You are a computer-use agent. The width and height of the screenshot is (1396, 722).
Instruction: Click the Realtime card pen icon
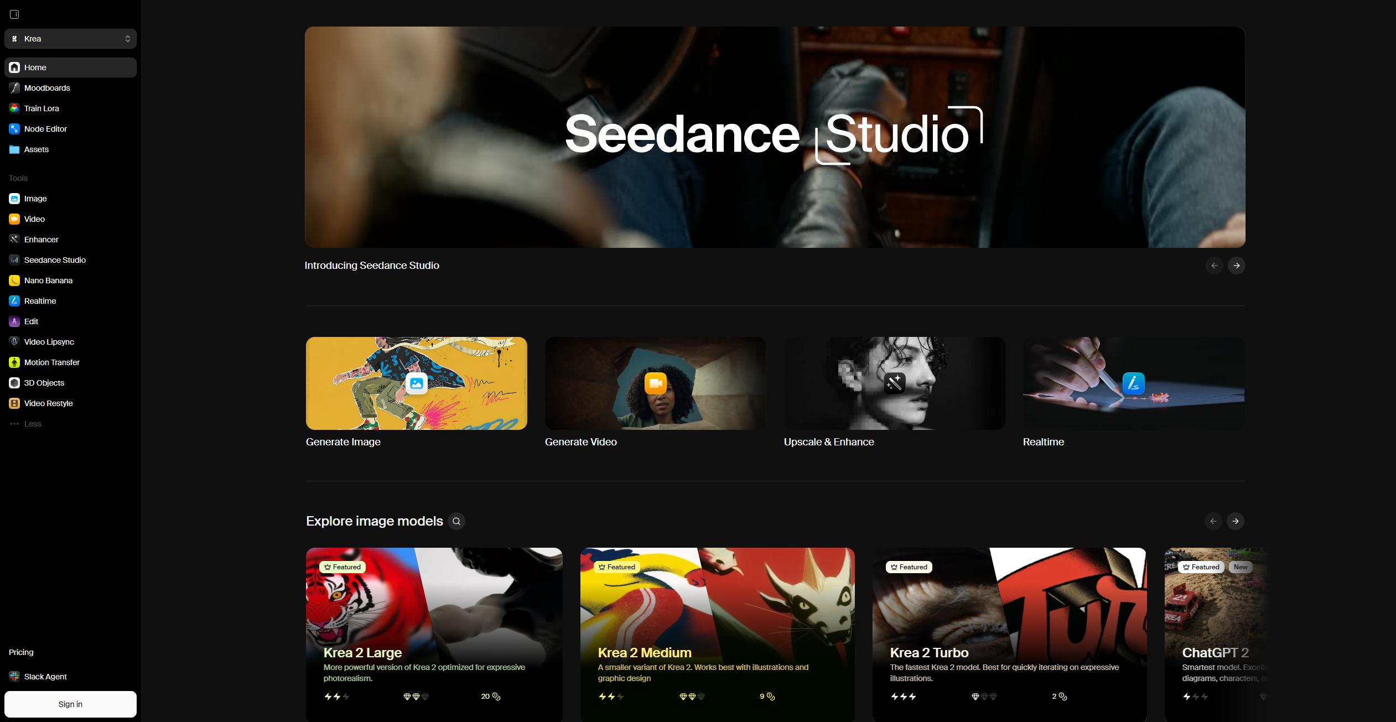click(1134, 383)
